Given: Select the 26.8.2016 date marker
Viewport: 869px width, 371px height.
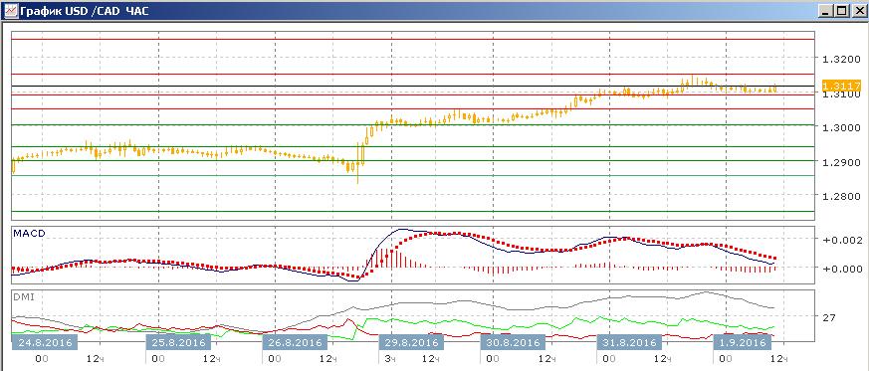Looking at the screenshot, I should [x=295, y=342].
